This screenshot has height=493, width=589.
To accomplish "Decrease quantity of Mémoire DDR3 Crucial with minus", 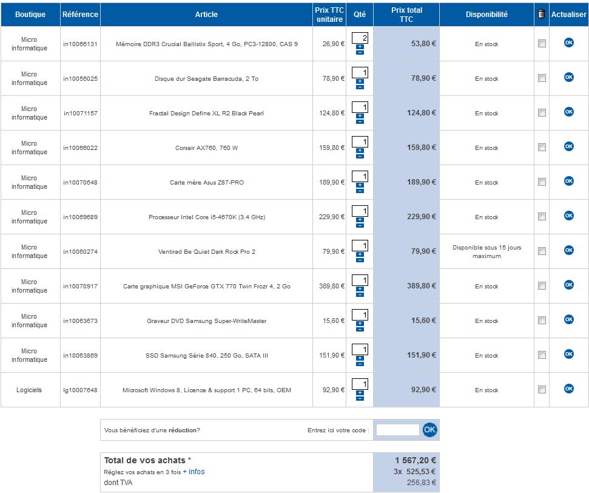I will point(360,52).
